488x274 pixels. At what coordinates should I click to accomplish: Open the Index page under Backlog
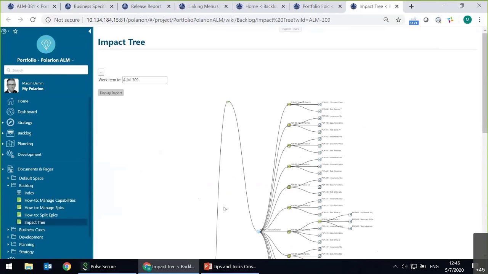(29, 193)
